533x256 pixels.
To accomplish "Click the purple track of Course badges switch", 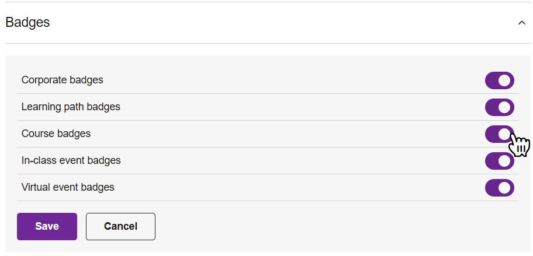I will (492, 134).
